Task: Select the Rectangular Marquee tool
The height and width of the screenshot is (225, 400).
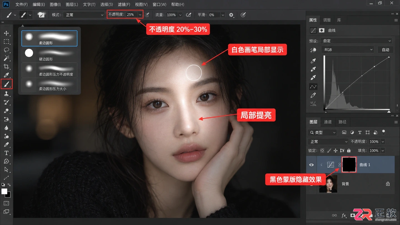Action: [6, 42]
